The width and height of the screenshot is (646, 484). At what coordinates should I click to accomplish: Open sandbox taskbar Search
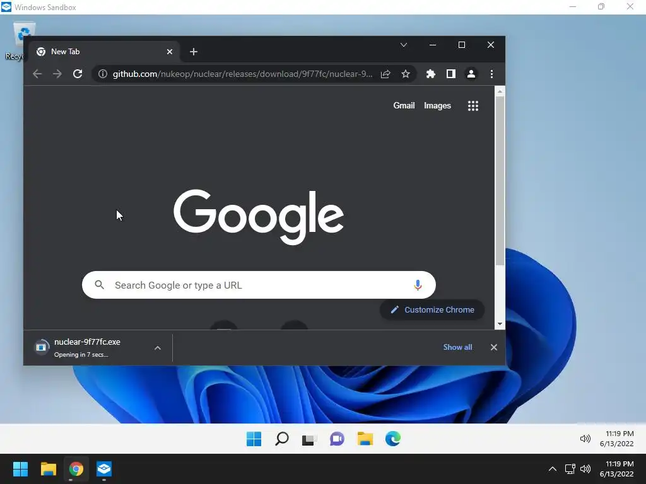282,439
